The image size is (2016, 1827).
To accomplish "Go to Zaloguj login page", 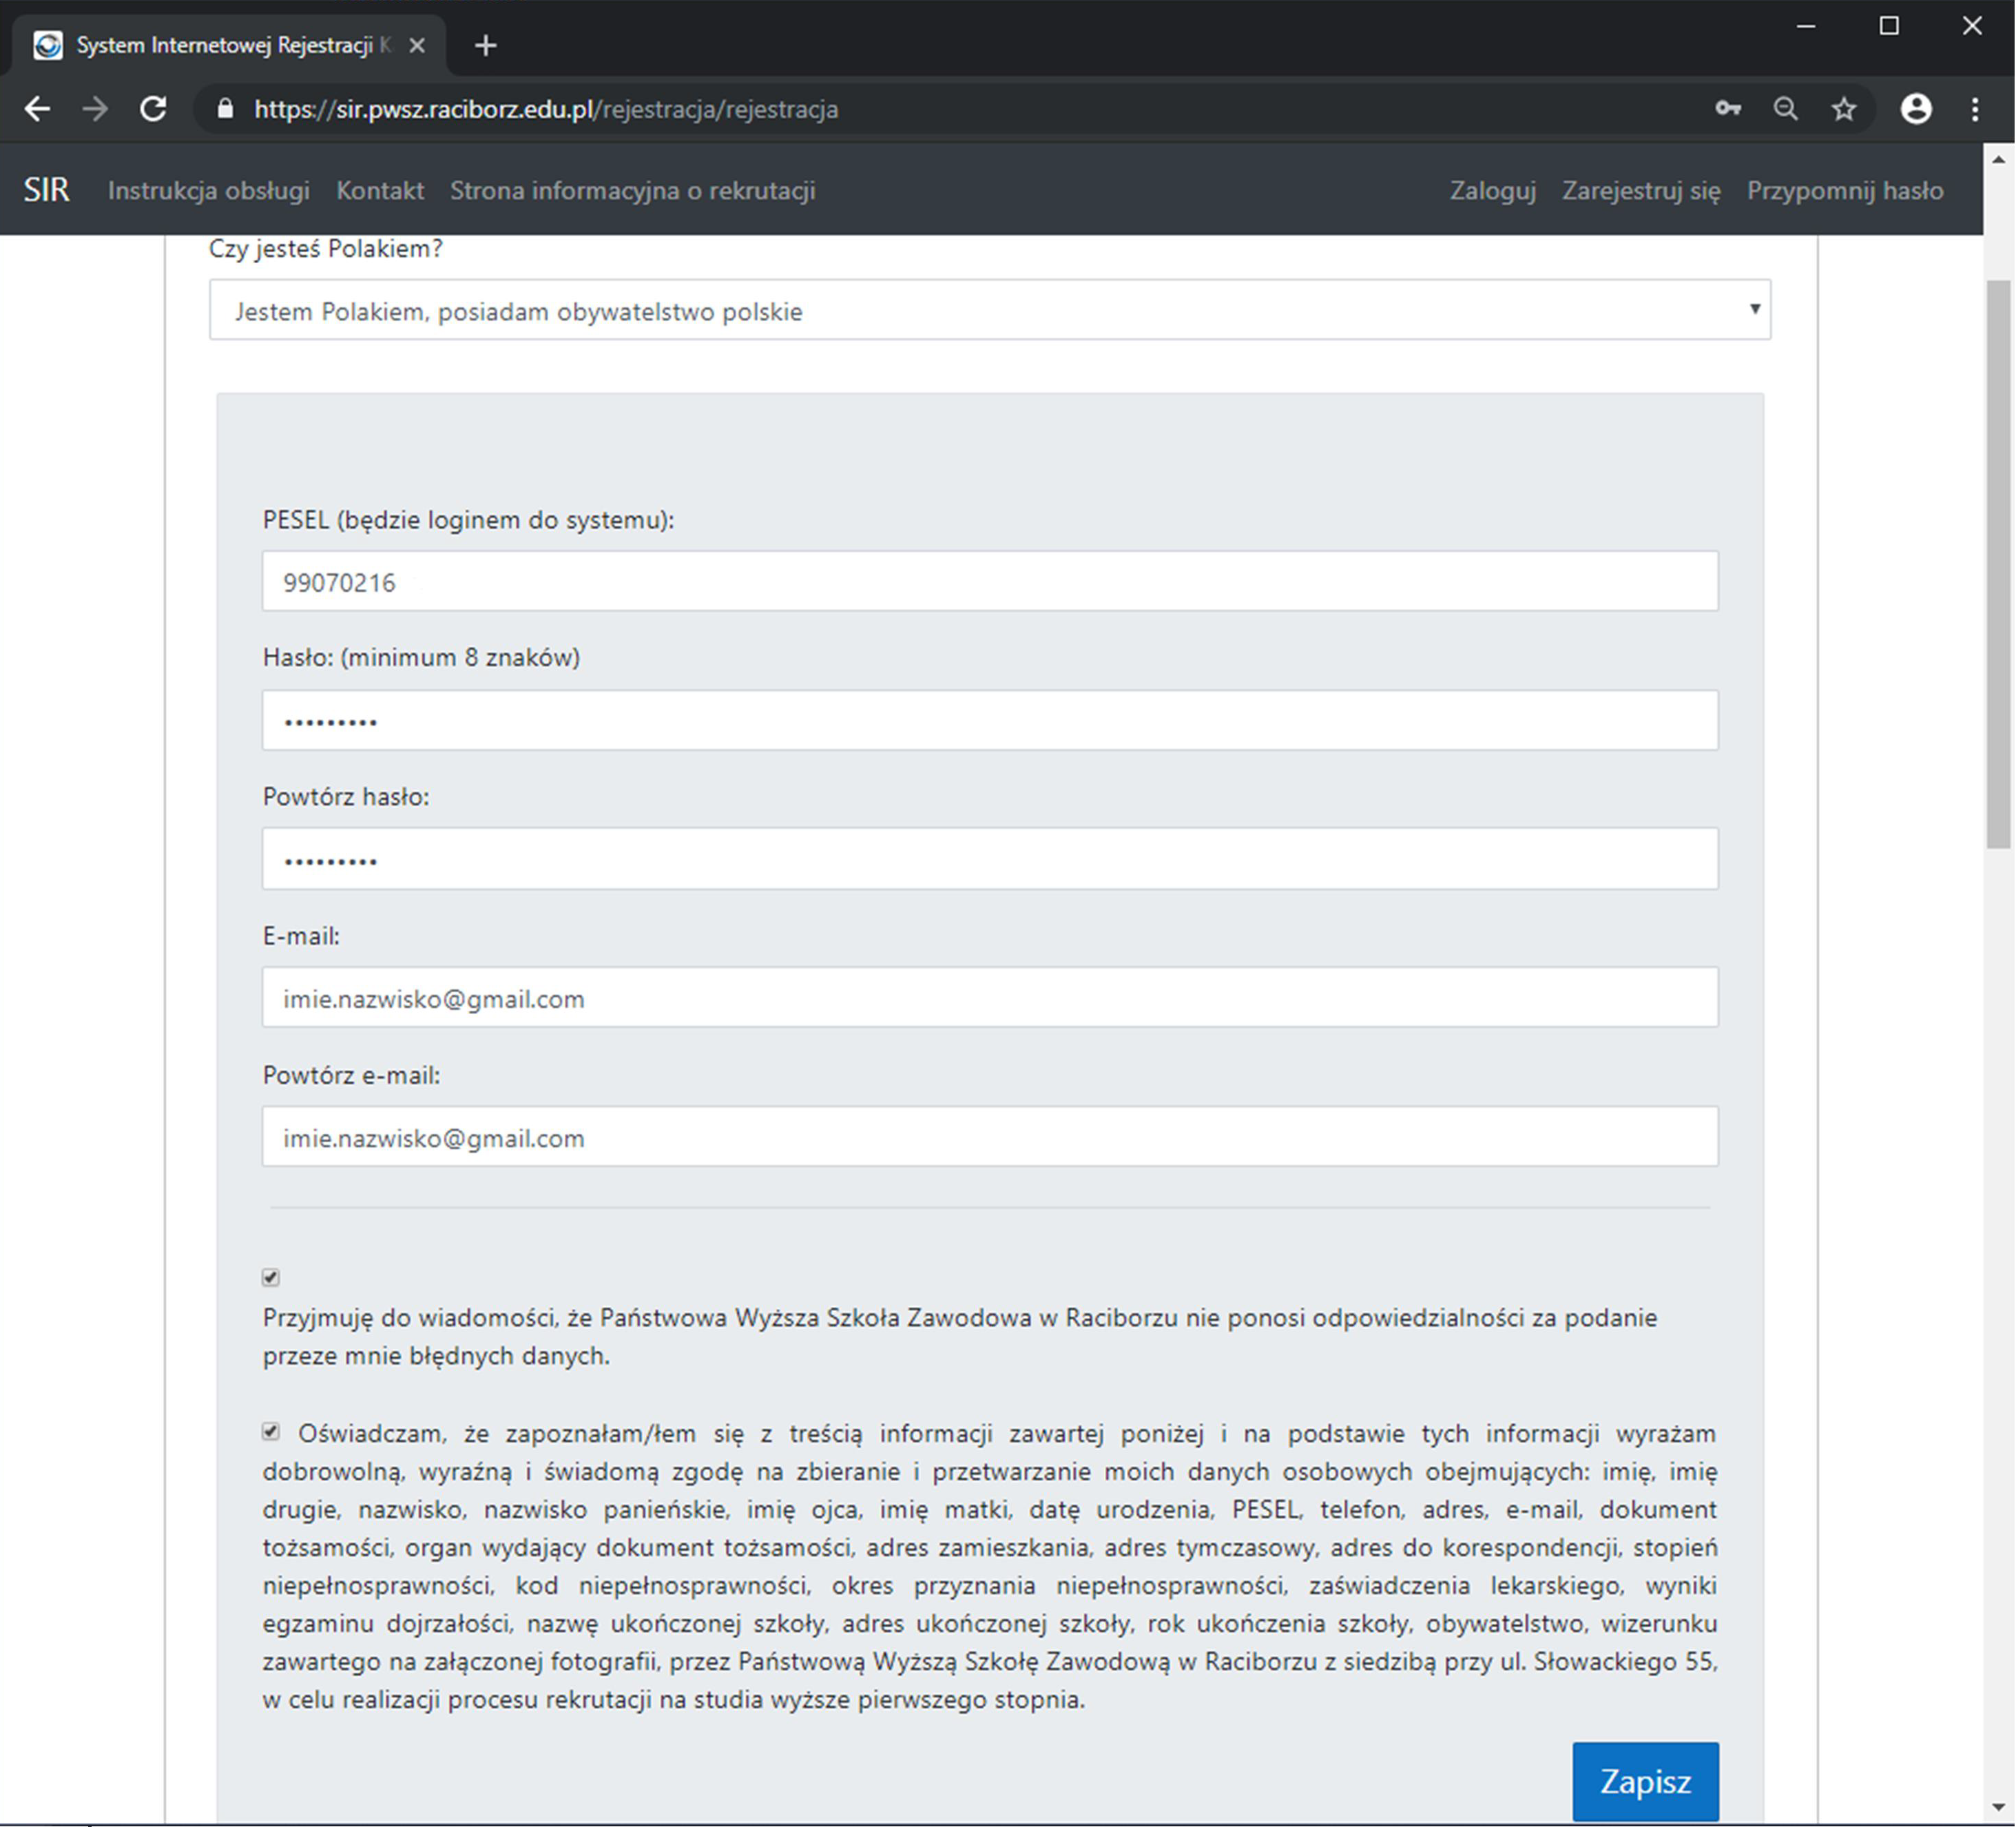I will pyautogui.click(x=1493, y=191).
